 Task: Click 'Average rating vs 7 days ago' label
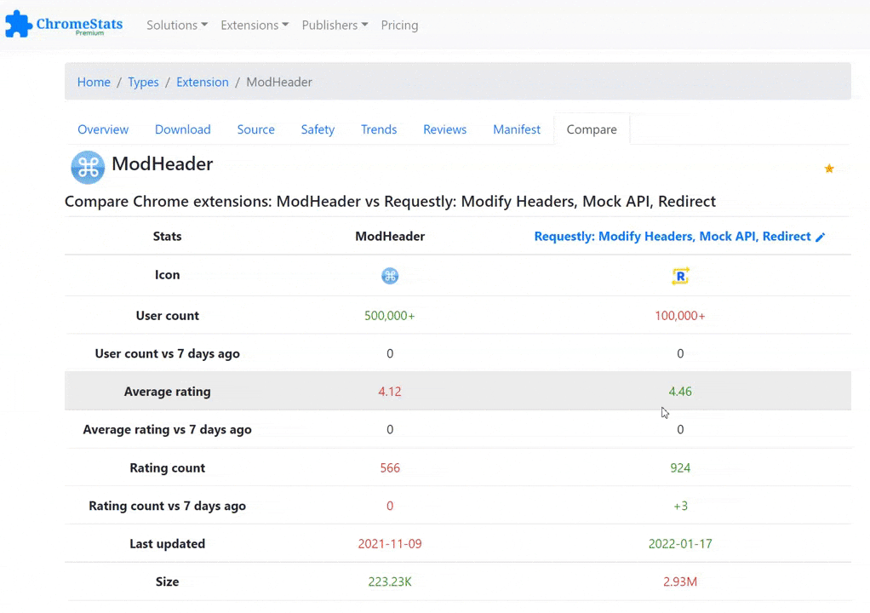pyautogui.click(x=167, y=429)
